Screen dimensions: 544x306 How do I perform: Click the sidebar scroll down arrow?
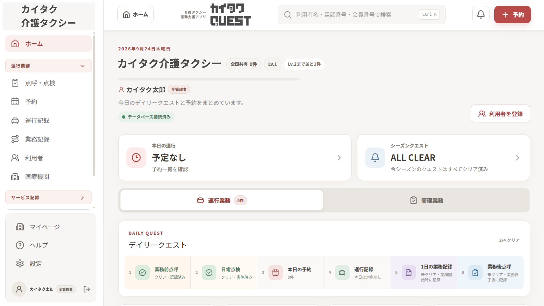[x=94, y=207]
